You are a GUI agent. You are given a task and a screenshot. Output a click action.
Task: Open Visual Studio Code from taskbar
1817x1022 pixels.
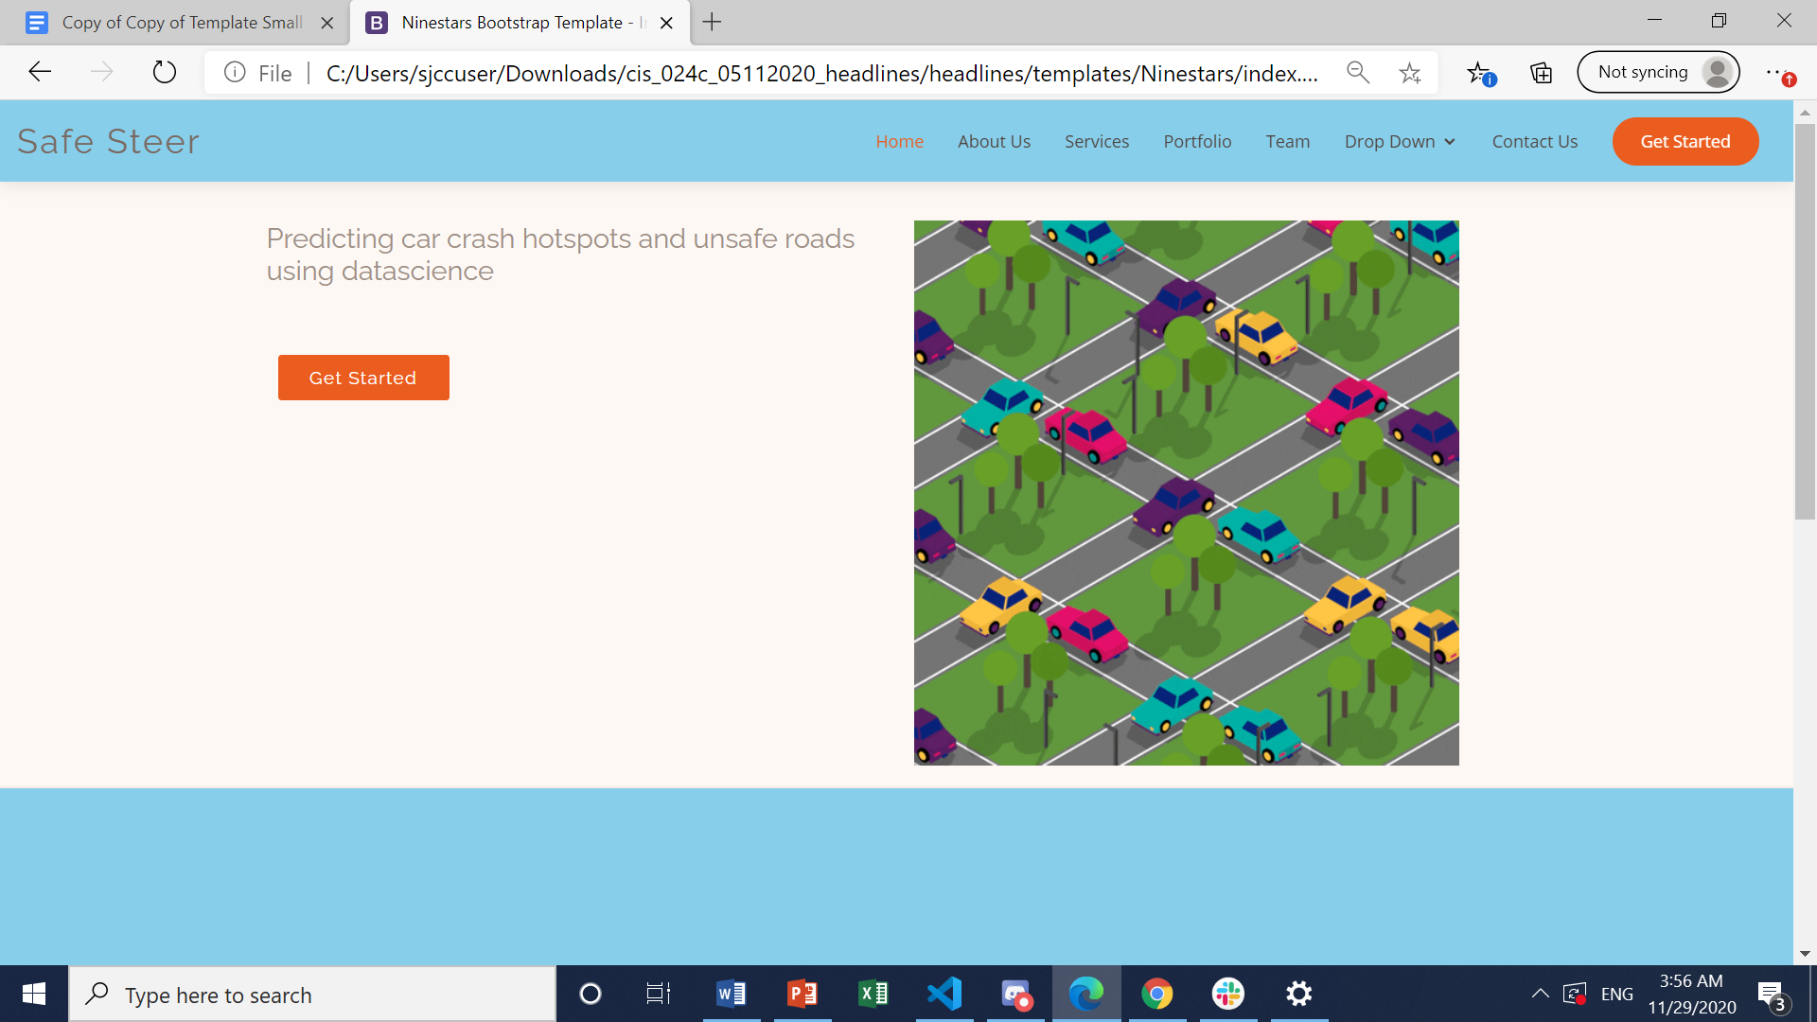pyautogui.click(x=944, y=994)
